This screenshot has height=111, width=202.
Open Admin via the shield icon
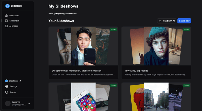point(7,92)
